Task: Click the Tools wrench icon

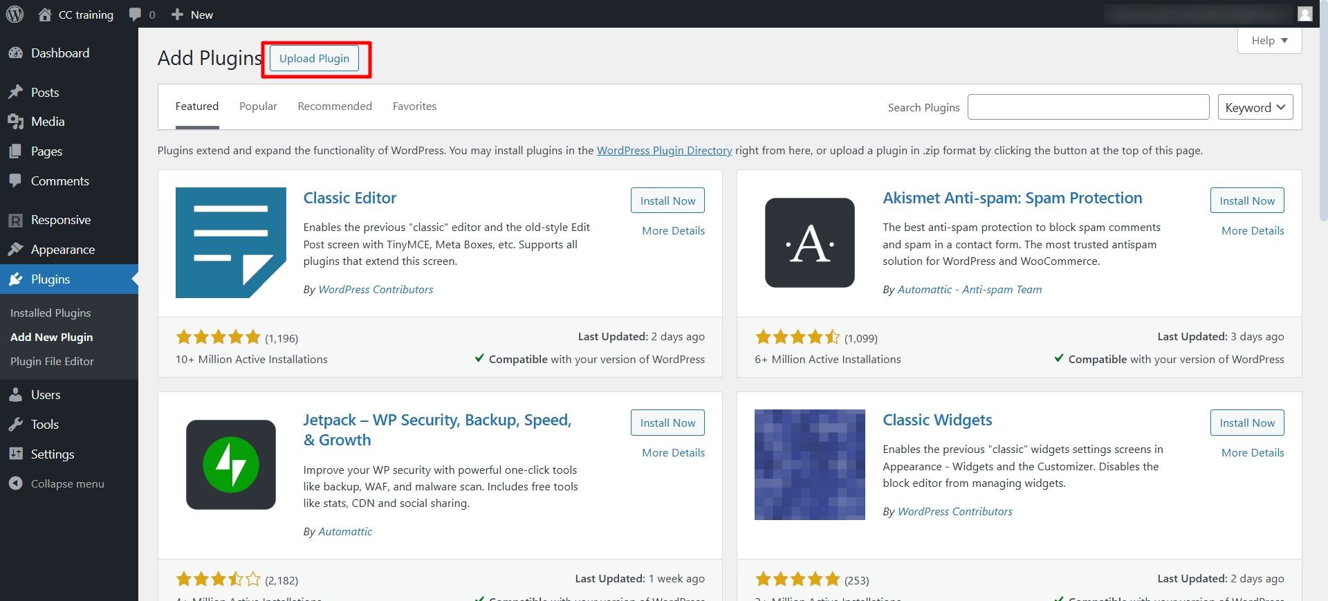Action: click(x=15, y=425)
